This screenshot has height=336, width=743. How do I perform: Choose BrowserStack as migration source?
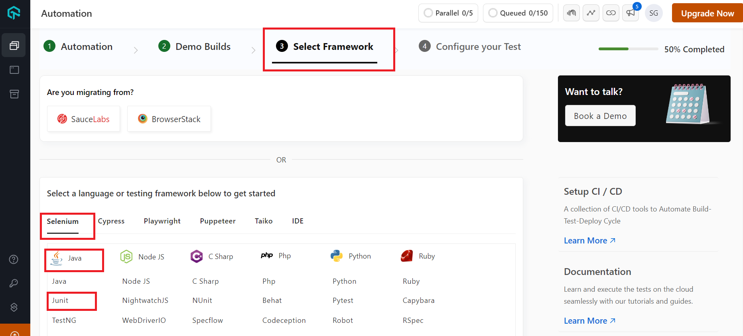169,119
